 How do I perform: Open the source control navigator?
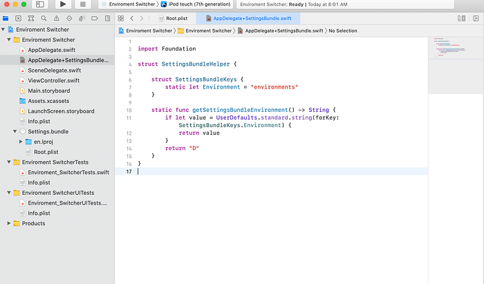(18, 19)
